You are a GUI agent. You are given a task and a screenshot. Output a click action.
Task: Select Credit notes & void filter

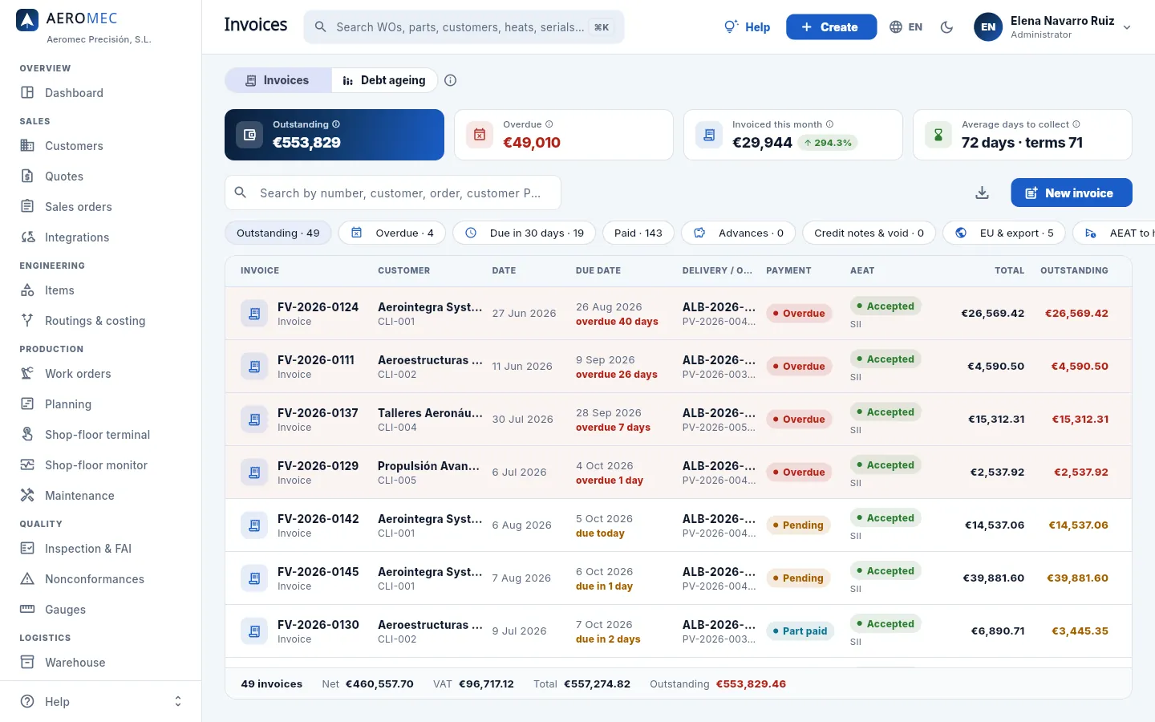(x=869, y=233)
